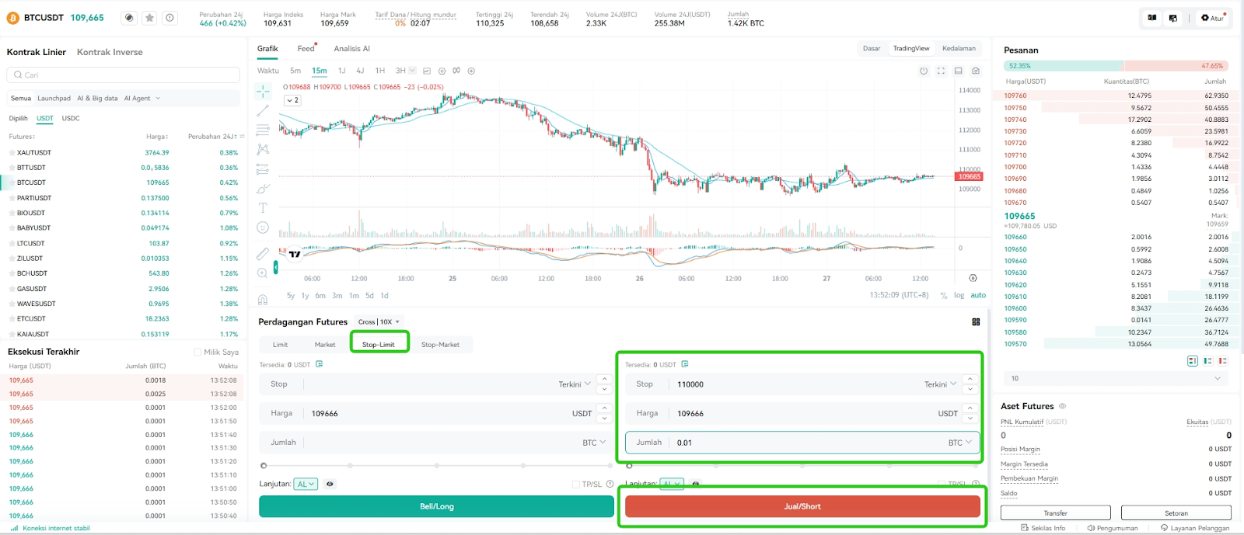The height and width of the screenshot is (535, 1244).
Task: Switch to the Stop-Market order tab
Action: point(440,345)
